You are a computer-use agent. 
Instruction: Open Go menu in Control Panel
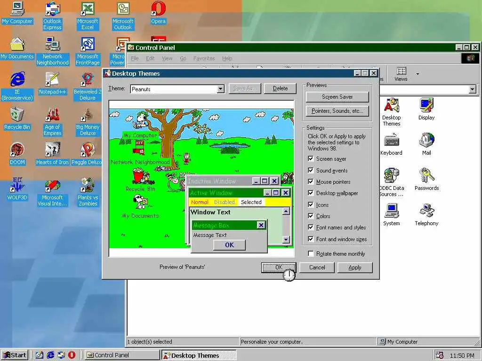(183, 58)
